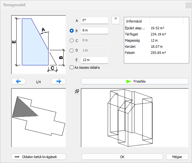Click the B value field showing 8 m
The height and width of the screenshot is (163, 192).
coord(94,31)
